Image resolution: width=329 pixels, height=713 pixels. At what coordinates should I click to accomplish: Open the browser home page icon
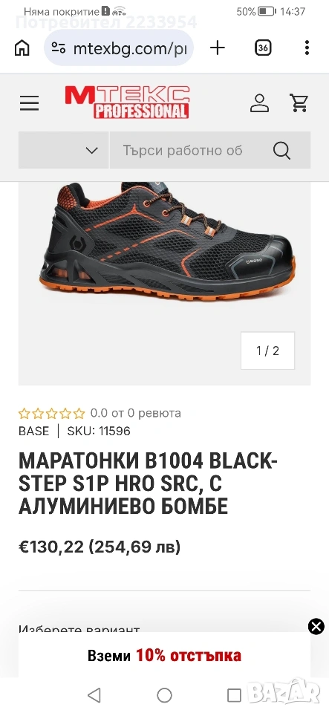tap(22, 48)
